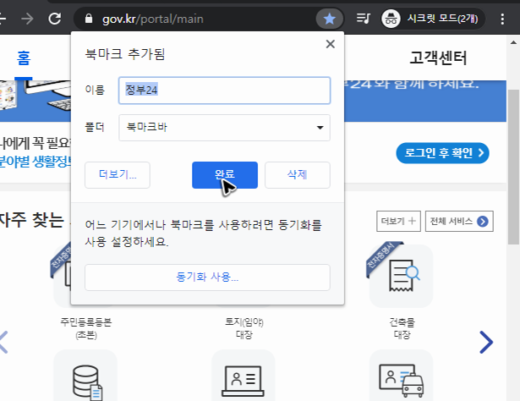Click the 더보기... button in bookmark dialog
This screenshot has height=401, width=520.
click(118, 175)
